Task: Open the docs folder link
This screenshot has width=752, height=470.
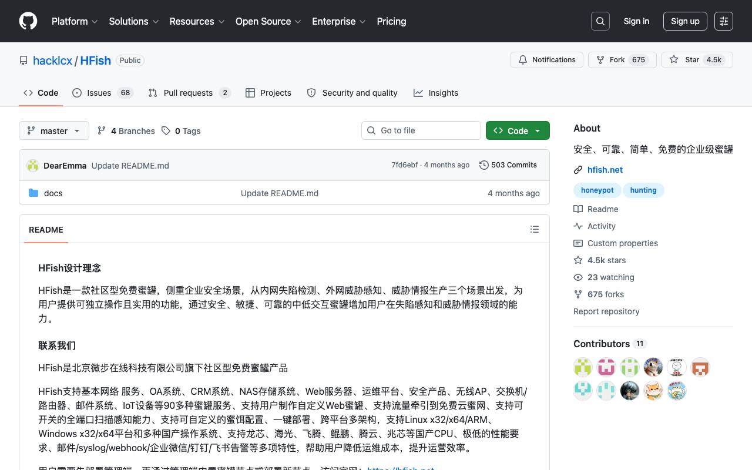Action: [x=53, y=193]
